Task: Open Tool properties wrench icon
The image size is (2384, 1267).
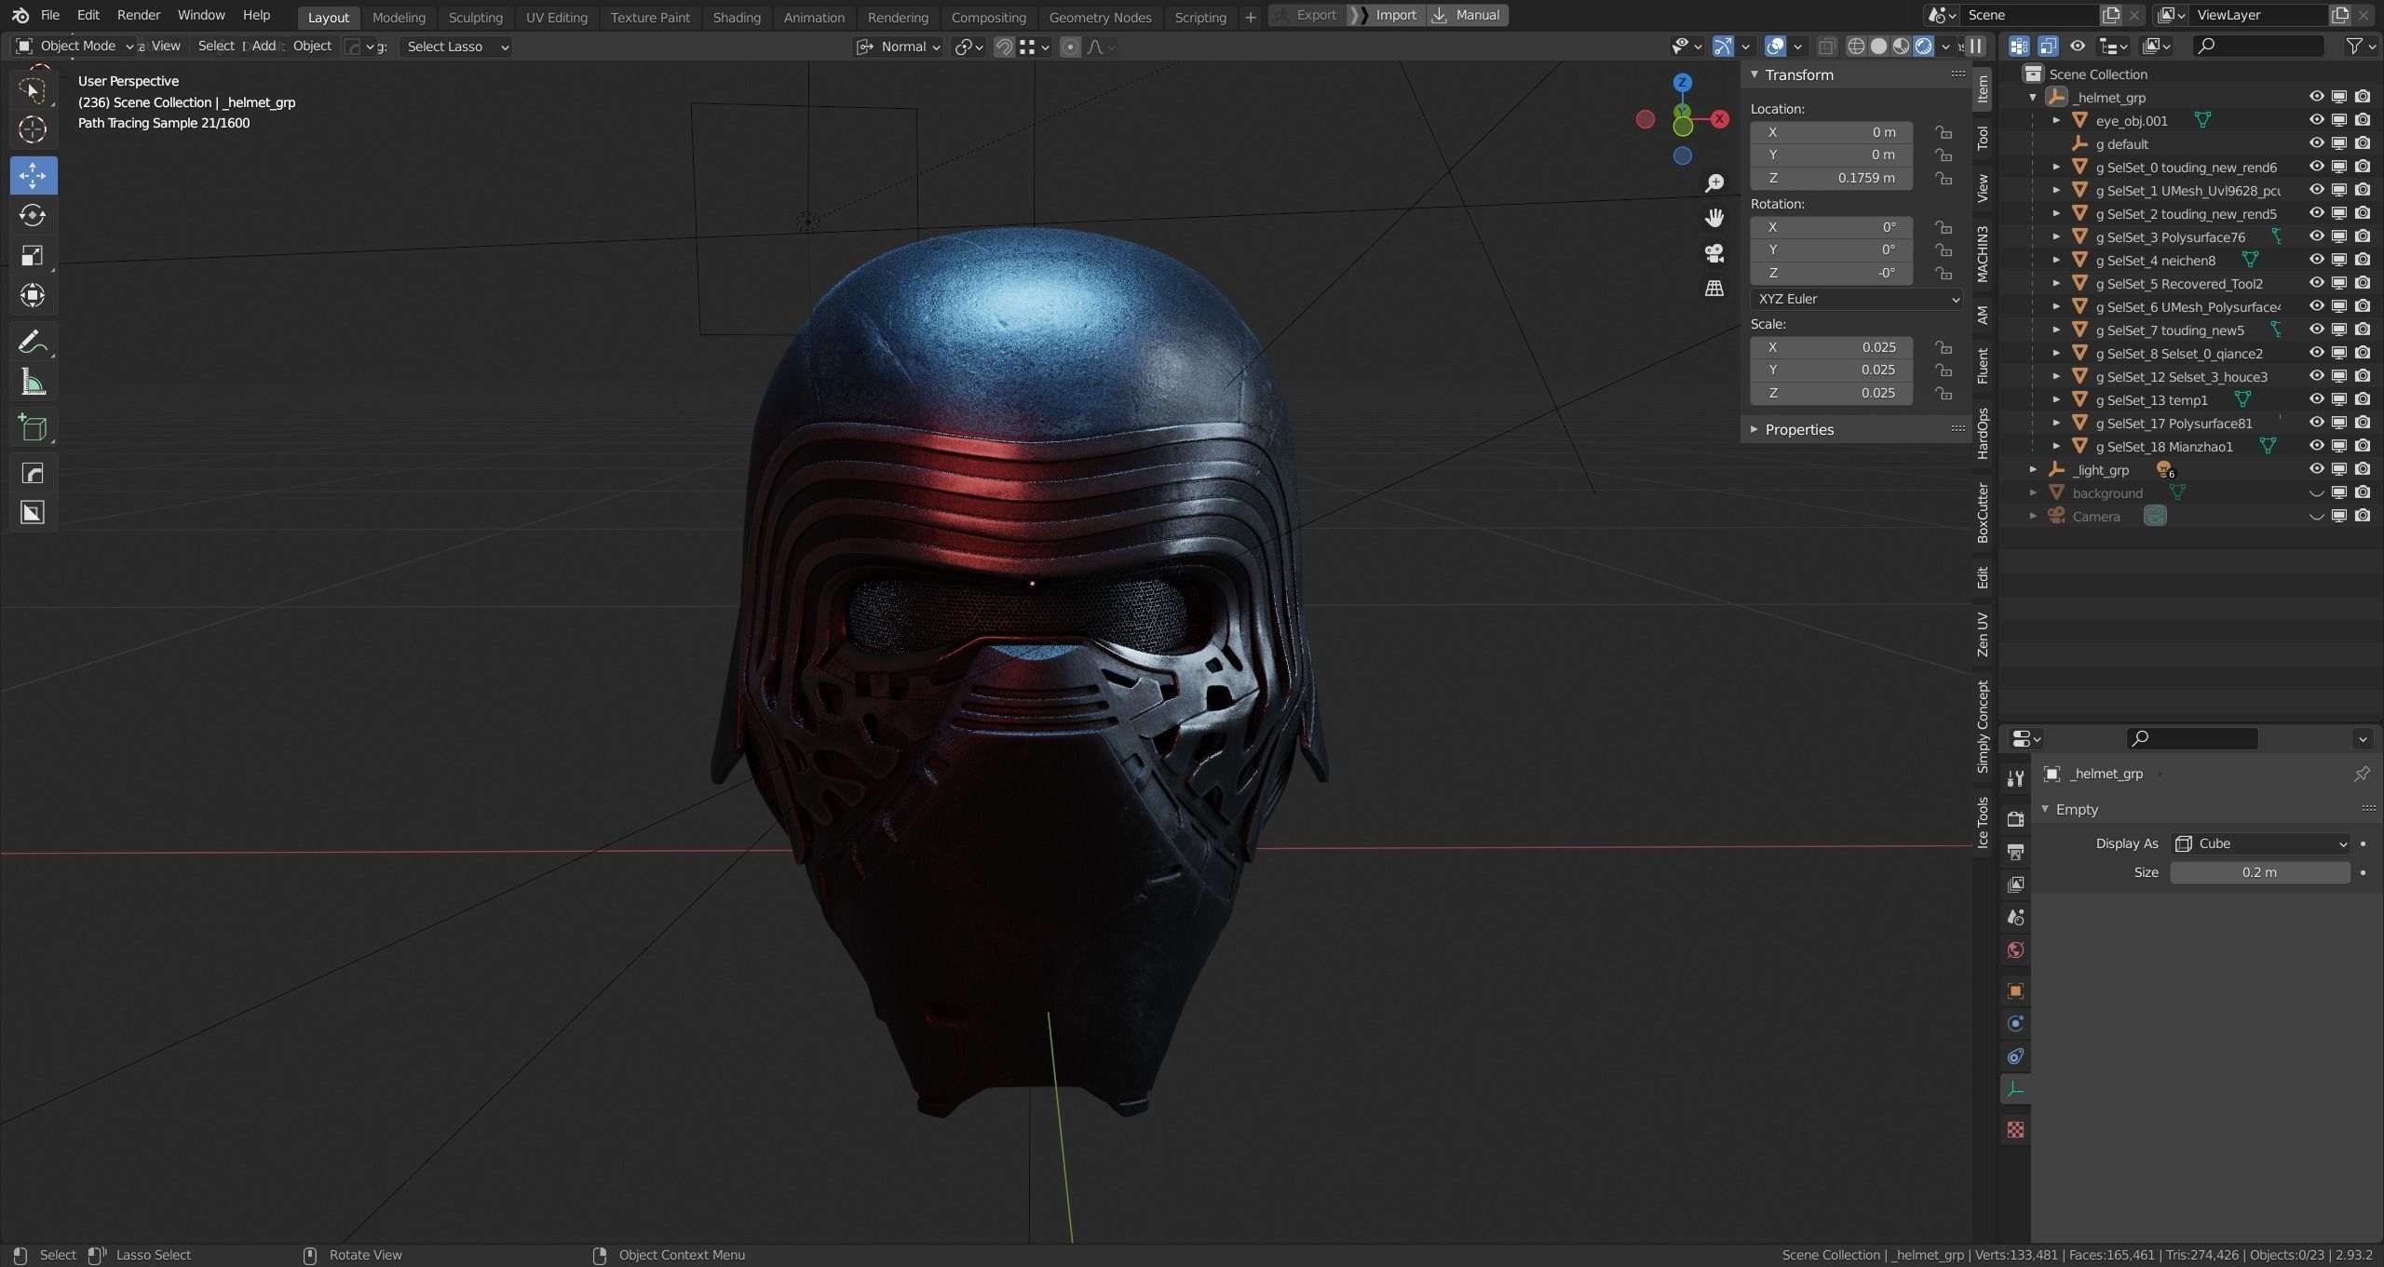Action: [2015, 778]
